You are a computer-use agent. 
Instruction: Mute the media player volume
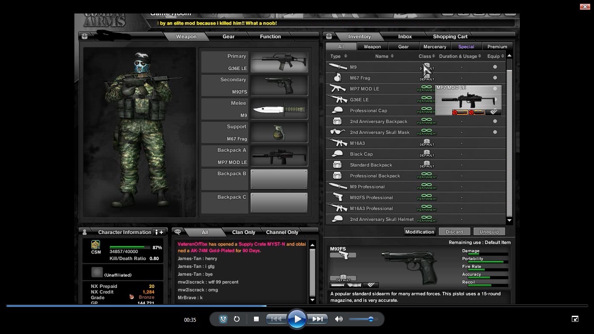tap(339, 319)
